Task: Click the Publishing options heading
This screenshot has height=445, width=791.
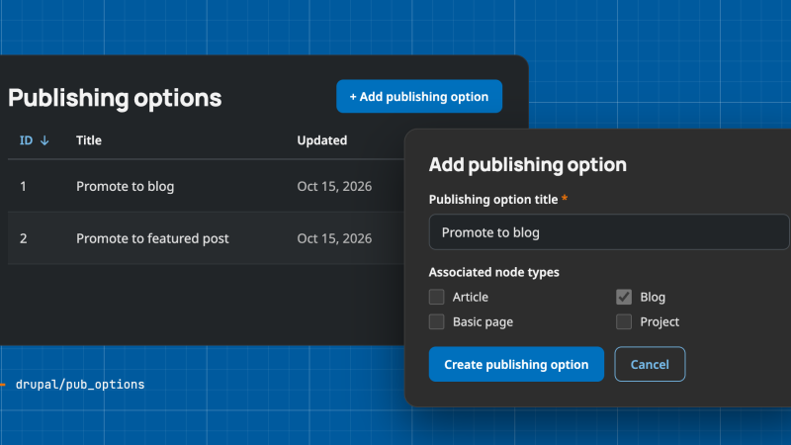Action: coord(115,98)
